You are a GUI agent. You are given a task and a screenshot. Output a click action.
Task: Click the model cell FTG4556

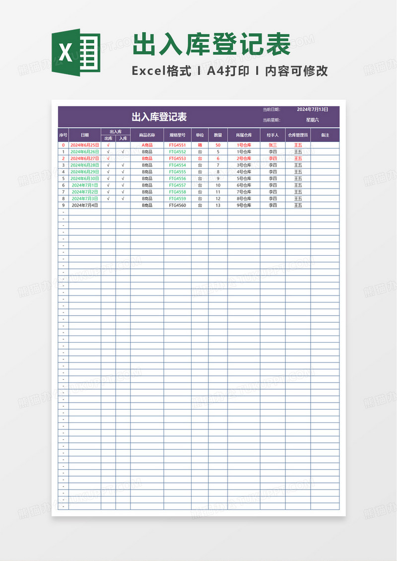177,179
